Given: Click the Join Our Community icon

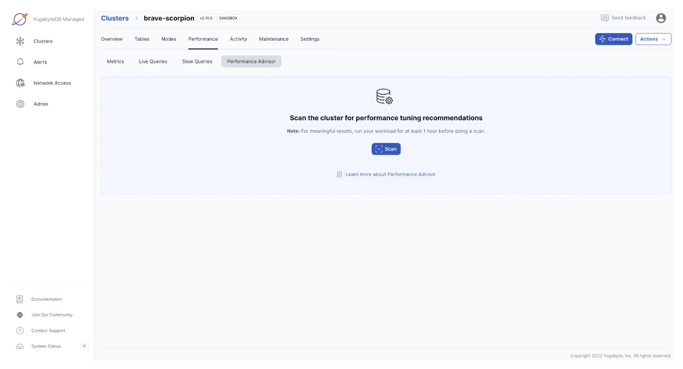Looking at the screenshot, I should click(20, 314).
